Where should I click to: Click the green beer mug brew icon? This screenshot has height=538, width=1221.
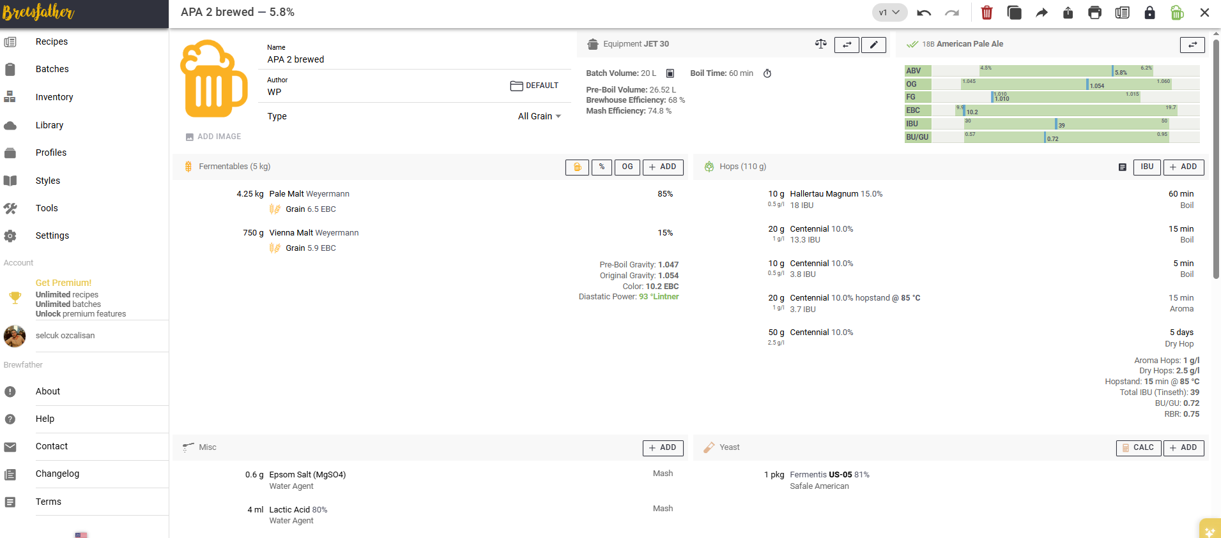(x=1177, y=13)
